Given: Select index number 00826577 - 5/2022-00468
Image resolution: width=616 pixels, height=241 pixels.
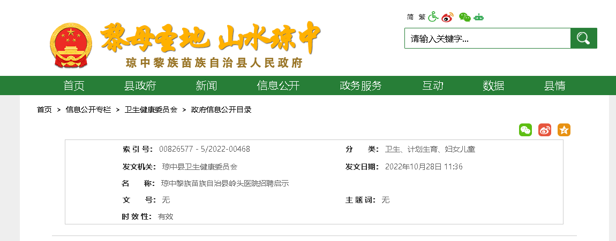Looking at the screenshot, I should pyautogui.click(x=204, y=149).
